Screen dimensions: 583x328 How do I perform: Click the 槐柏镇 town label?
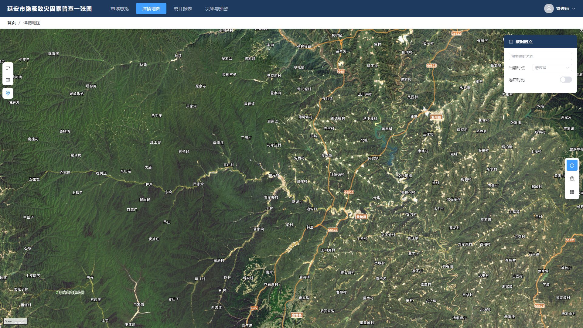507,147
